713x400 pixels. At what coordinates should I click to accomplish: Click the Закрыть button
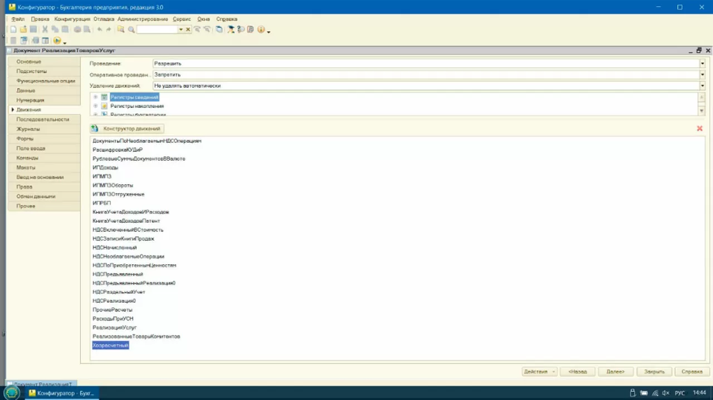pyautogui.click(x=654, y=372)
